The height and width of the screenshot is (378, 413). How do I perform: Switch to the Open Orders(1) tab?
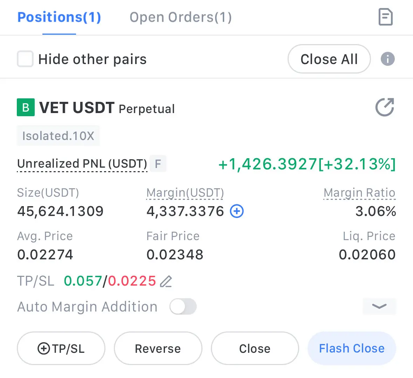click(x=181, y=17)
